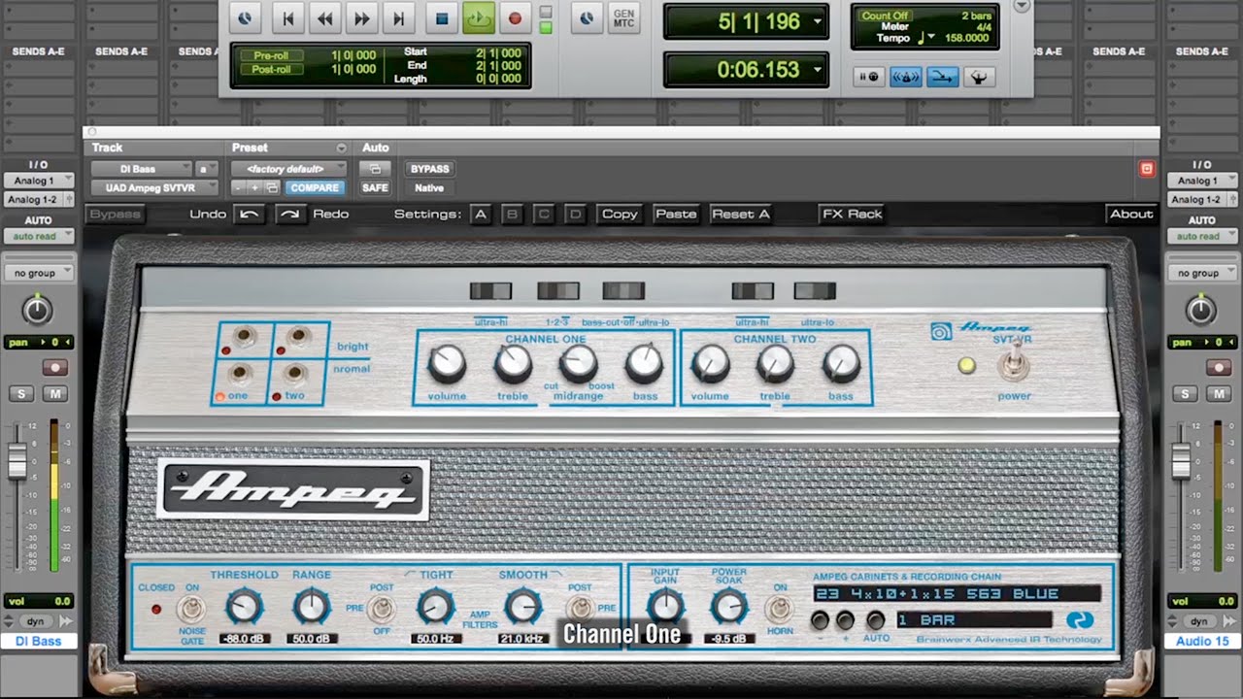Flip the Horn ON toggle switch
The height and width of the screenshot is (699, 1243).
(x=778, y=609)
